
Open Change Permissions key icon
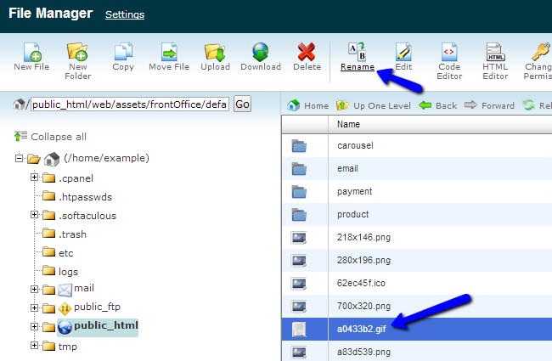[540, 52]
